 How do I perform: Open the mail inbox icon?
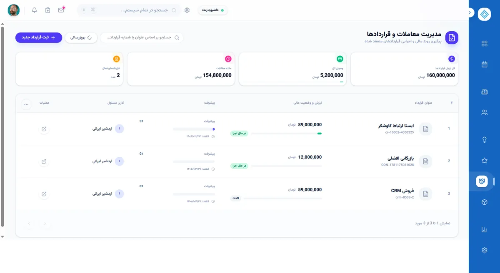[61, 10]
